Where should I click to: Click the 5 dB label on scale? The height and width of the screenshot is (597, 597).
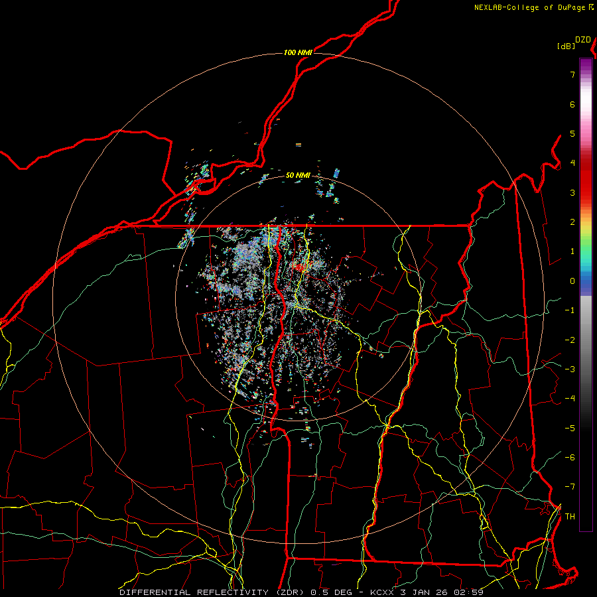tap(572, 133)
